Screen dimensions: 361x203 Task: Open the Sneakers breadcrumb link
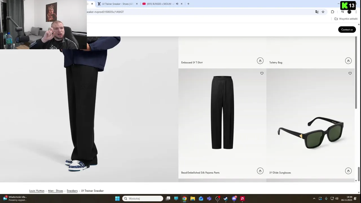[x=72, y=191]
